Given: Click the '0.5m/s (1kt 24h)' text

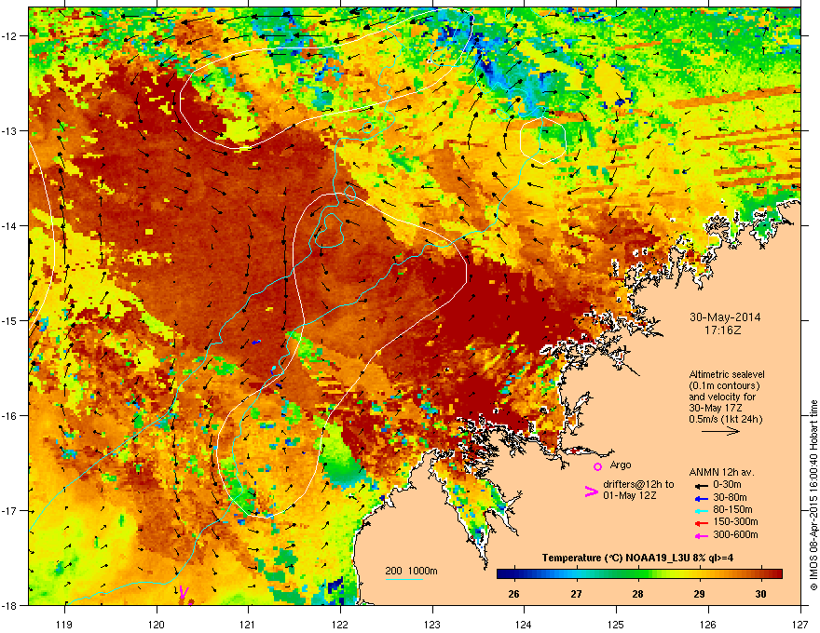Looking at the screenshot, I should pyautogui.click(x=725, y=419).
